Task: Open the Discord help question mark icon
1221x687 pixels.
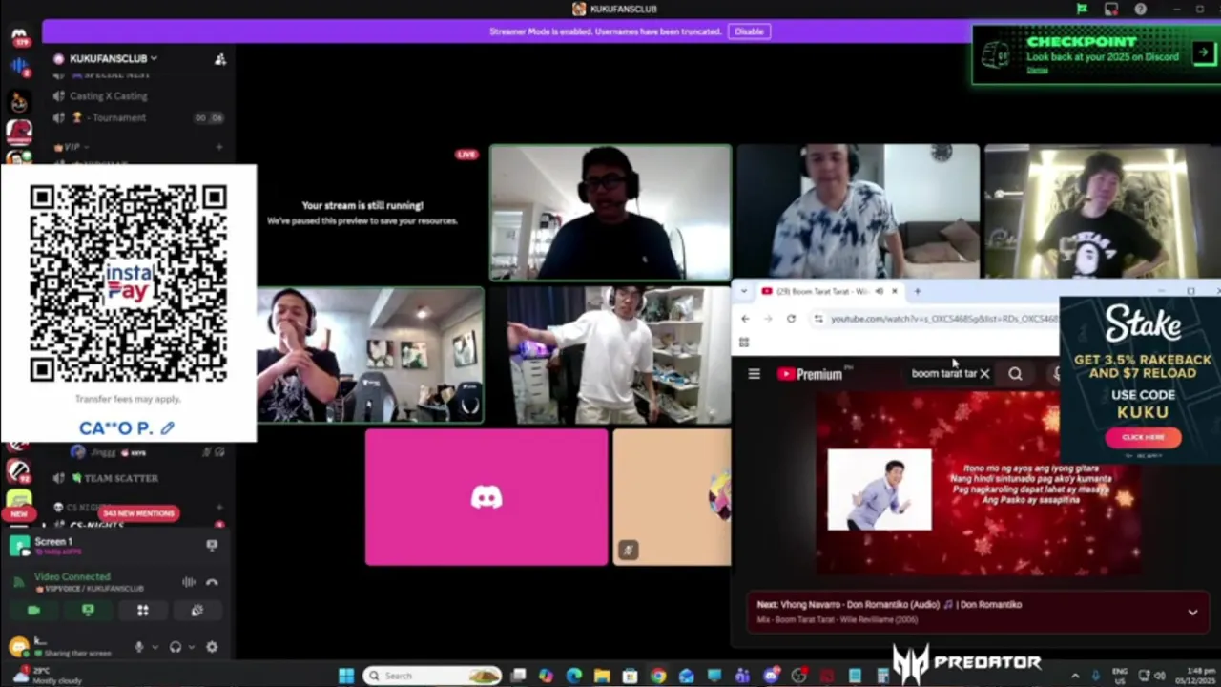Action: click(1141, 9)
